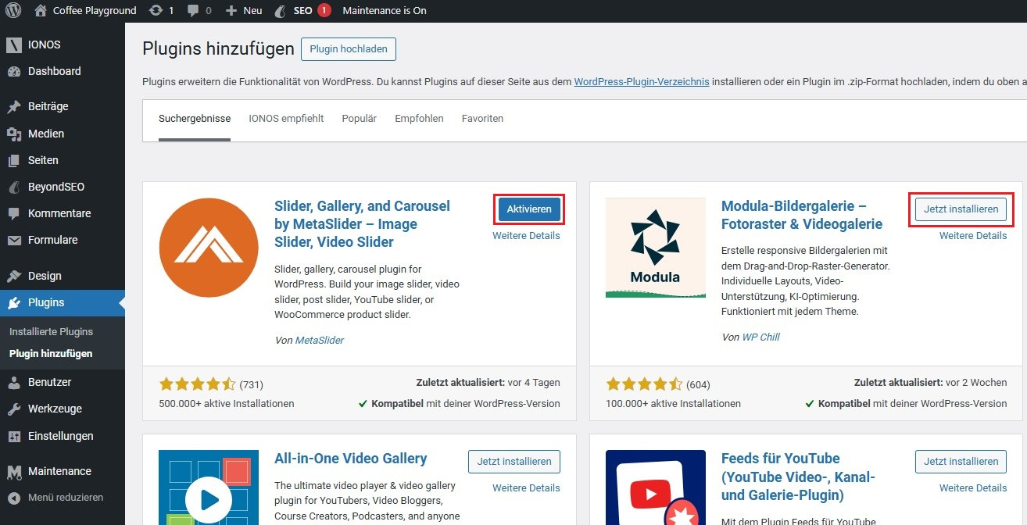The image size is (1027, 525).
Task: Open Coffee Playground site home icon
Action: [41, 10]
